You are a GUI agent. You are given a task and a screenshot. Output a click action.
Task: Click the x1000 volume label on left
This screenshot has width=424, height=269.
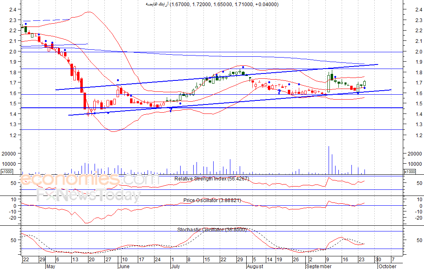coord(7,172)
